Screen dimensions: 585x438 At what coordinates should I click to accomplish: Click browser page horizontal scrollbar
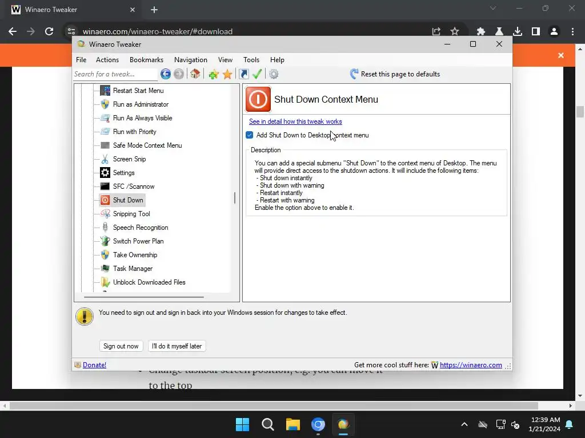(274, 405)
